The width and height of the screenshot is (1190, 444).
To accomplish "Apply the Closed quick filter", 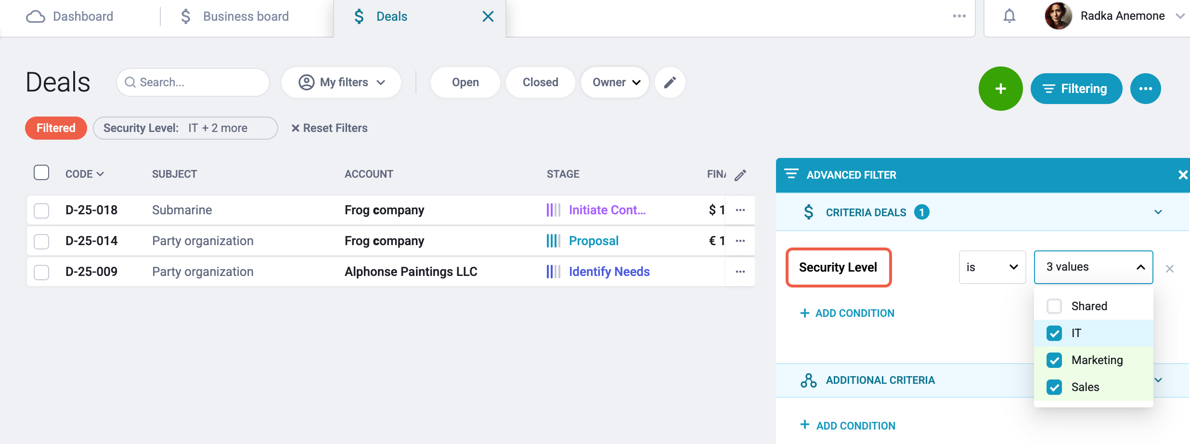I will coord(541,82).
